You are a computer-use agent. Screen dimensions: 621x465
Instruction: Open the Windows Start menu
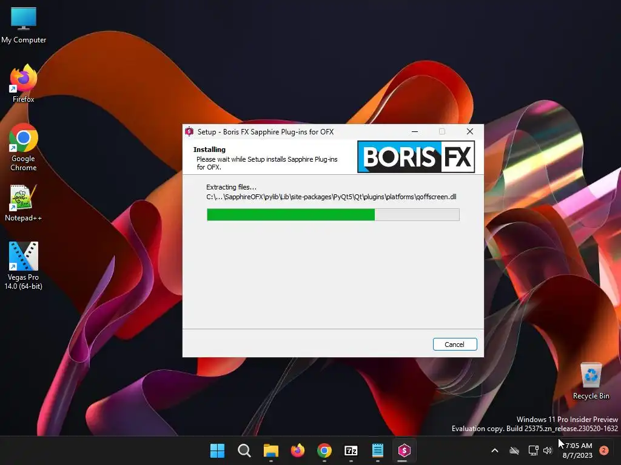[217, 450]
